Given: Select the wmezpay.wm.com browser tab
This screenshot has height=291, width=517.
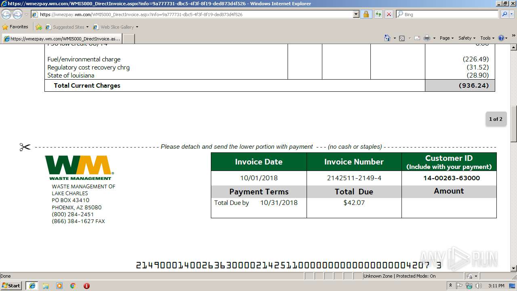Looking at the screenshot, I should click(61, 39).
